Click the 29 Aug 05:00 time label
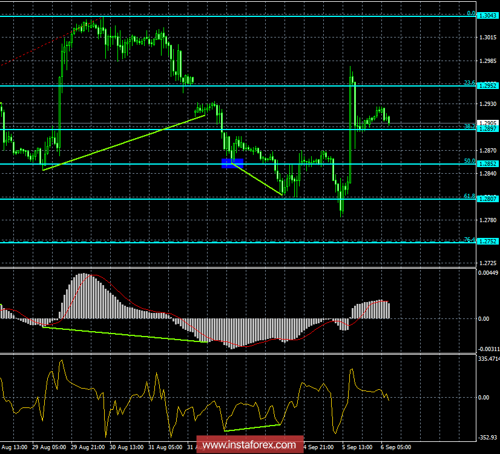The image size is (500, 454). [x=50, y=448]
